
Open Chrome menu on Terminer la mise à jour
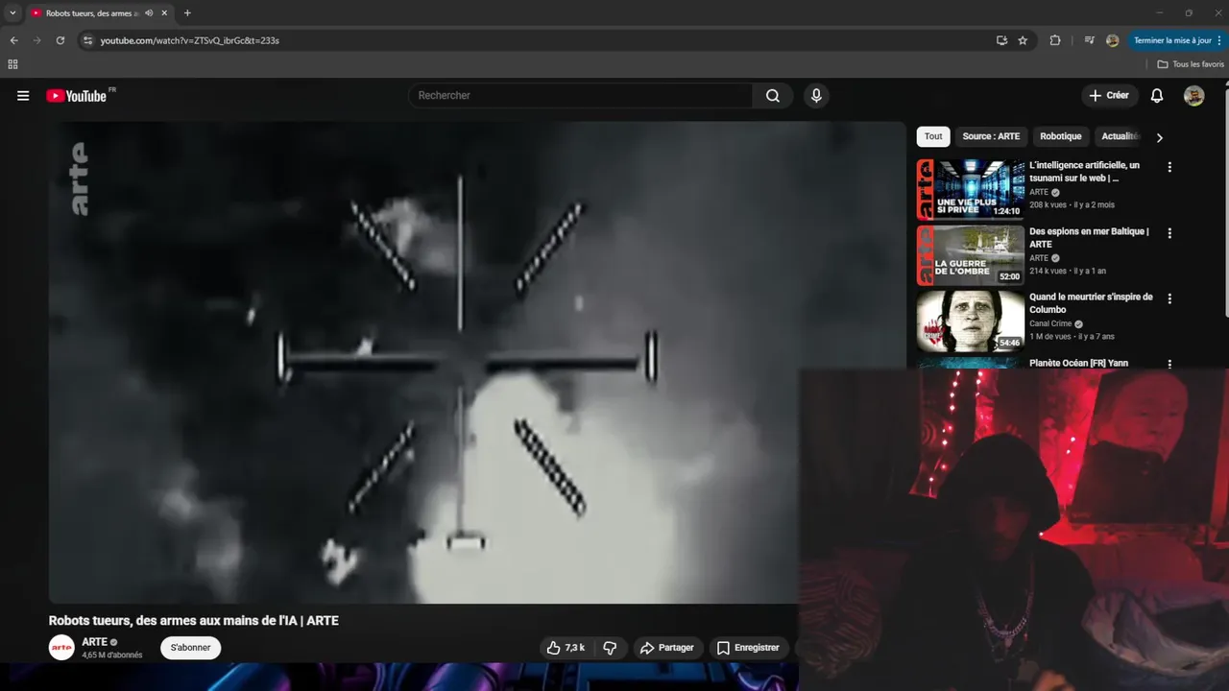point(1178,40)
